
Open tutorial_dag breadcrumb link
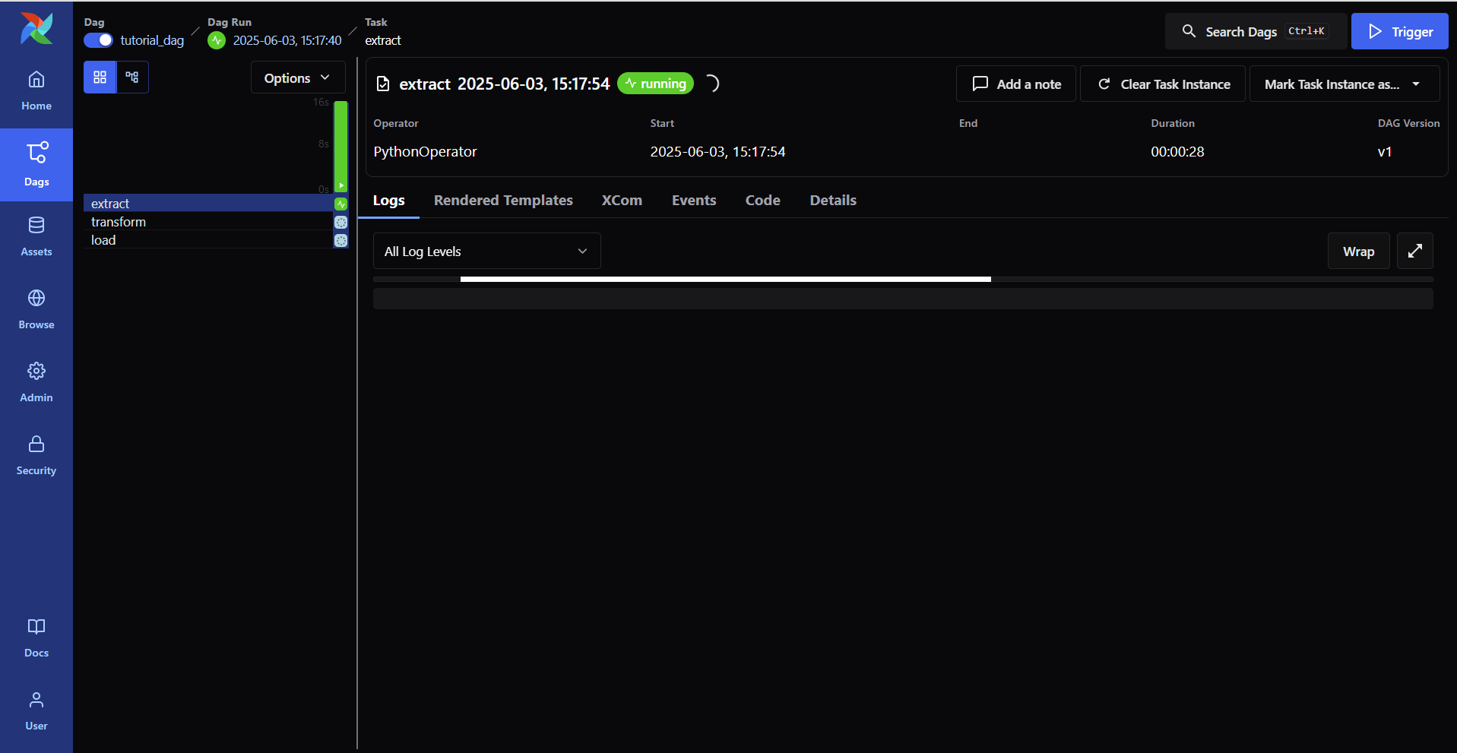tap(152, 40)
